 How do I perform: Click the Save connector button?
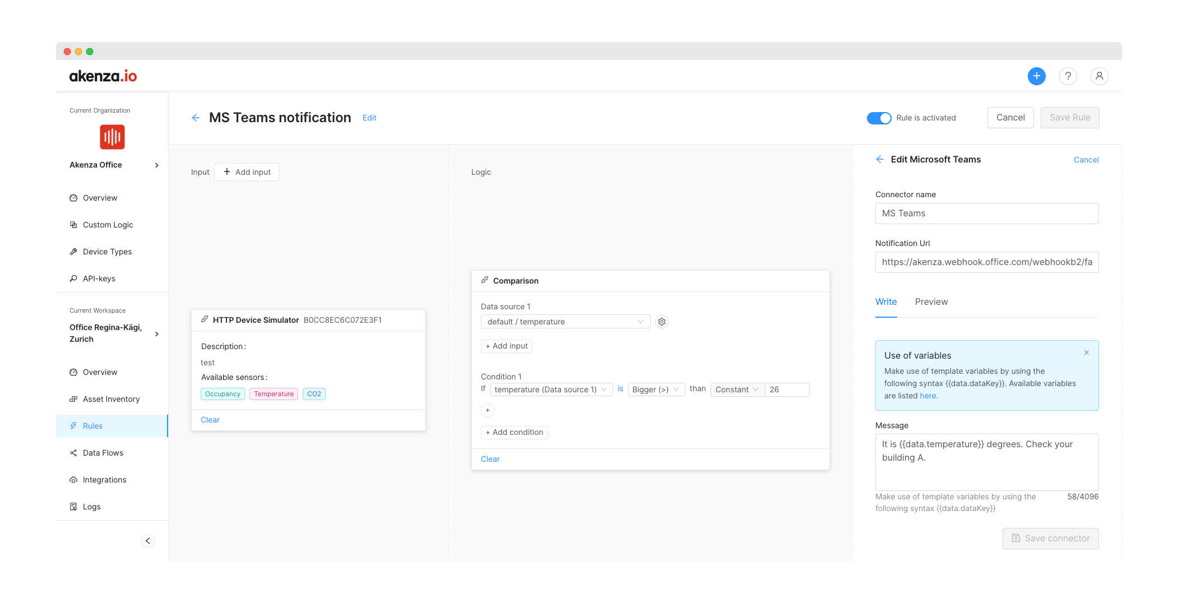point(1050,539)
